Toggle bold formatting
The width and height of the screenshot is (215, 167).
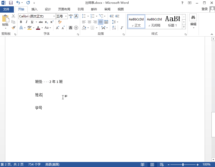(x=21, y=22)
